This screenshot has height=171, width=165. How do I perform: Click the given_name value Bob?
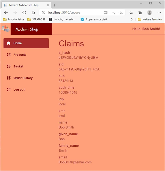[x=62, y=139]
